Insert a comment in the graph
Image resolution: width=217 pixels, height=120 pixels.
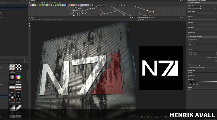90,5
